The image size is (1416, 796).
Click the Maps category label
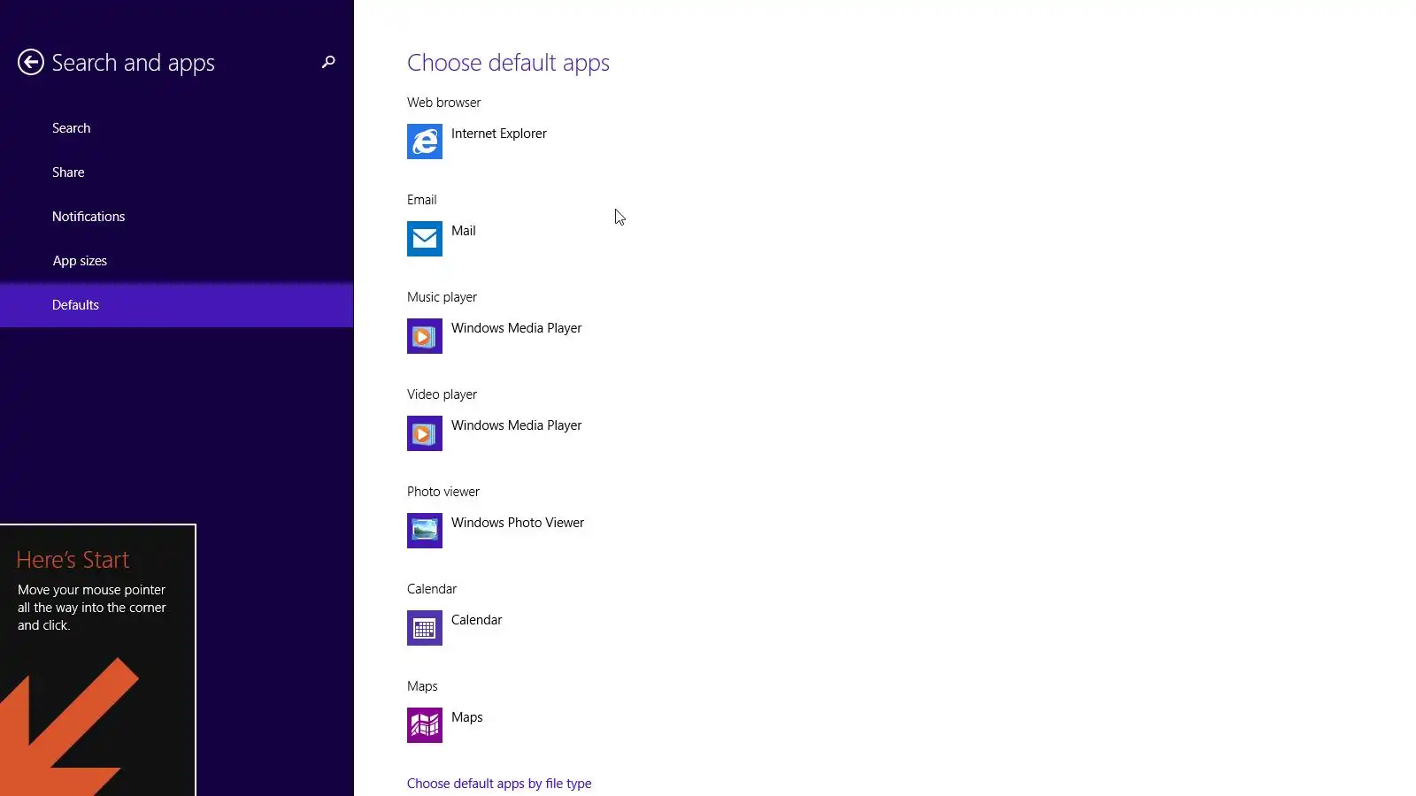click(422, 686)
